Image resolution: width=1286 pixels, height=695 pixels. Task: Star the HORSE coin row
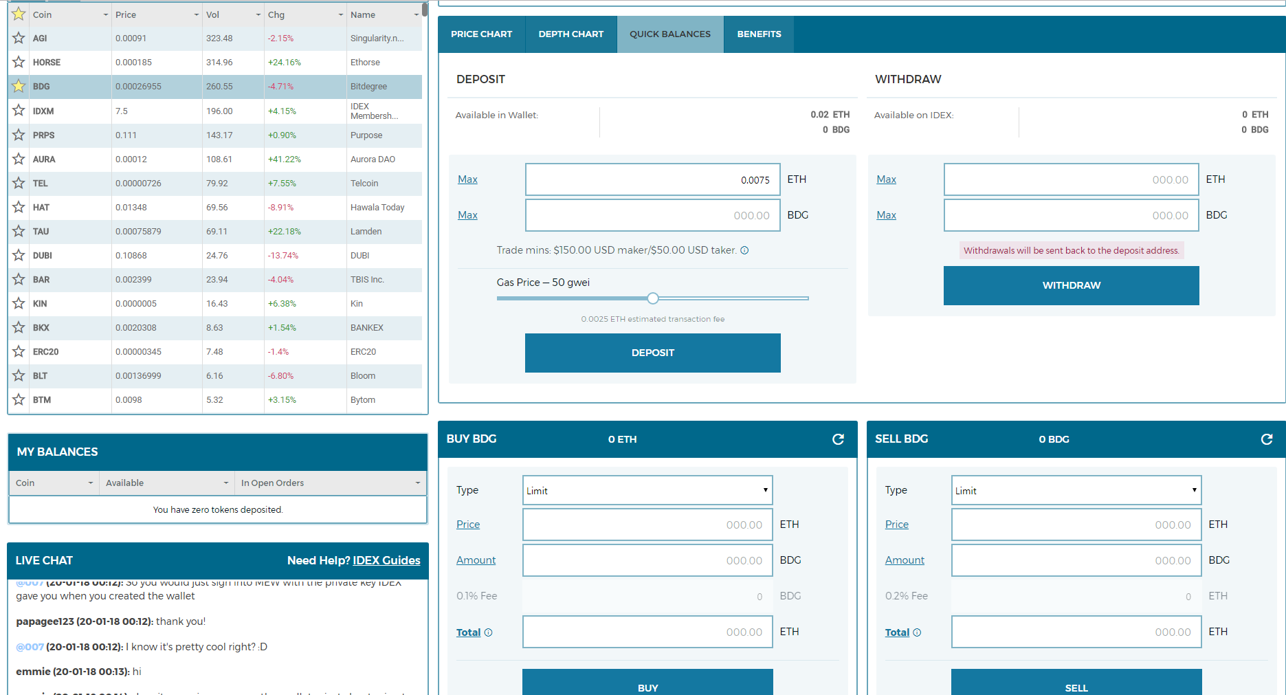[x=19, y=63]
